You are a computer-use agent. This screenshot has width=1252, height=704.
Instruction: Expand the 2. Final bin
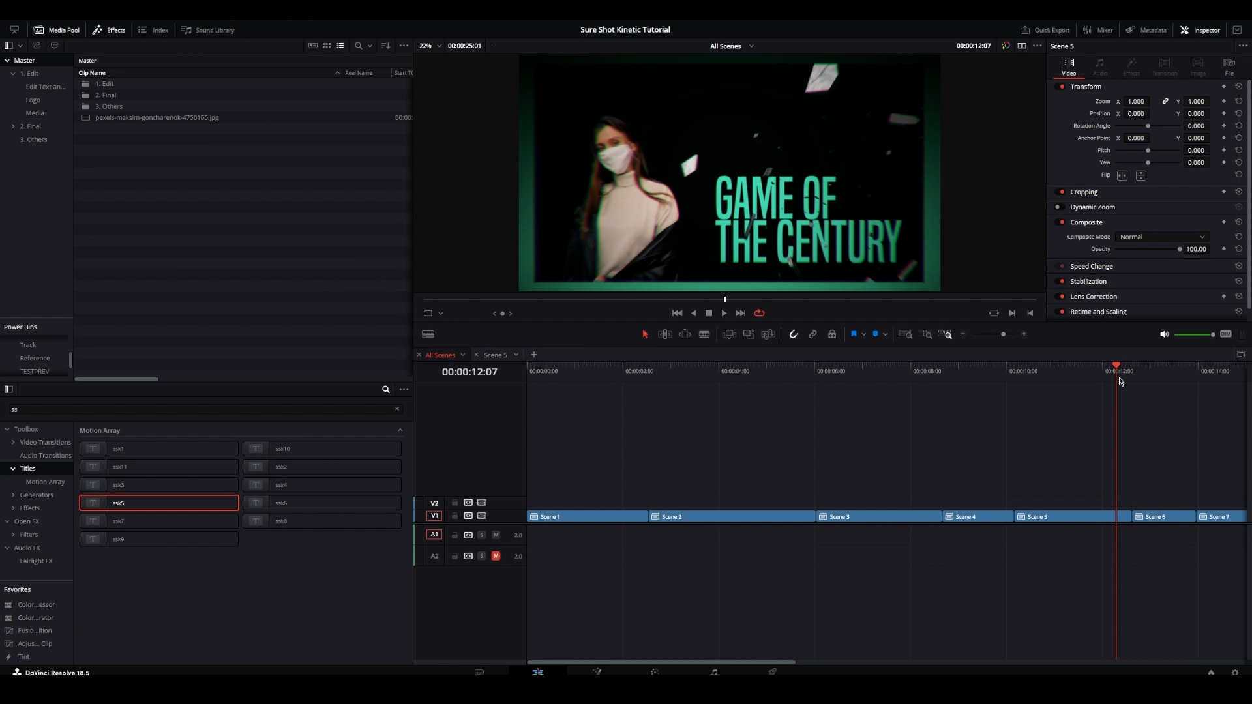13,126
